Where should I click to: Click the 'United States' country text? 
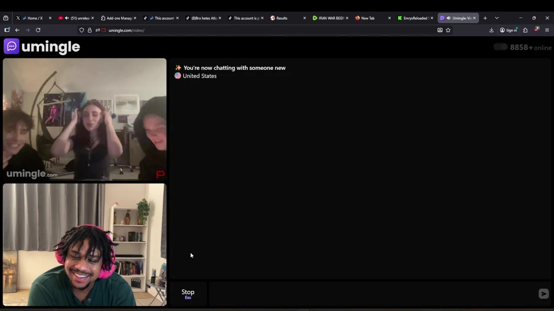pos(200,76)
